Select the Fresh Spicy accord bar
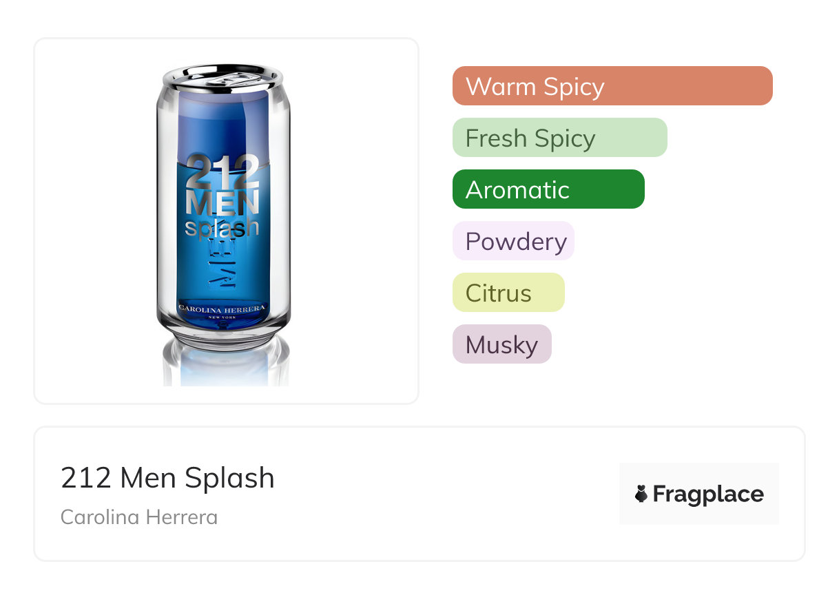This screenshot has height=595, width=839. 559,138
